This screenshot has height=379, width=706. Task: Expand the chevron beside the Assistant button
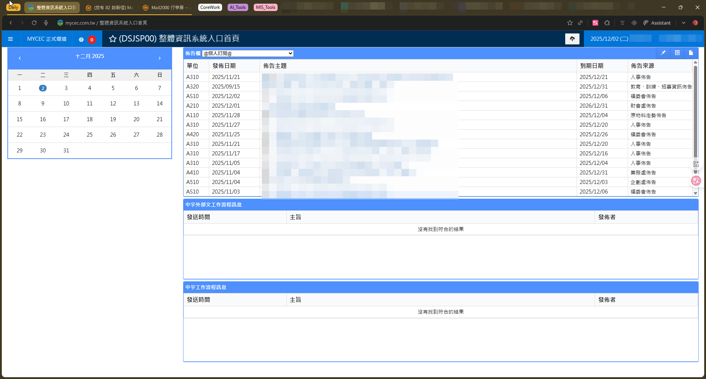(683, 23)
